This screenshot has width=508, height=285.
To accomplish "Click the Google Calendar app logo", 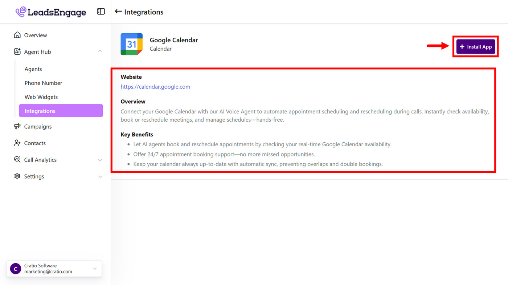I will (x=131, y=44).
